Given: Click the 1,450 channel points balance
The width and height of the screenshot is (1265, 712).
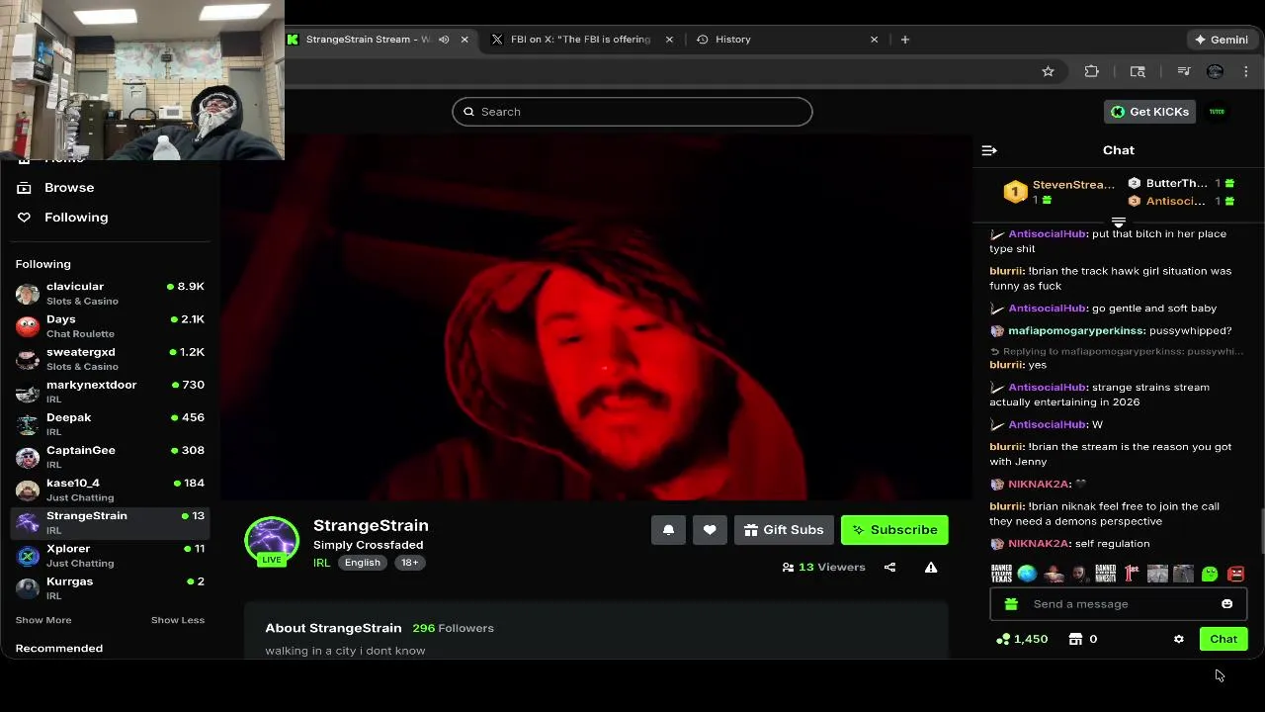Looking at the screenshot, I should (x=1022, y=639).
